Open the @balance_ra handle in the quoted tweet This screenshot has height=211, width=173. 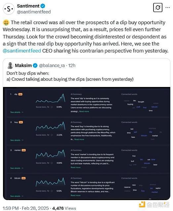coord(52,65)
